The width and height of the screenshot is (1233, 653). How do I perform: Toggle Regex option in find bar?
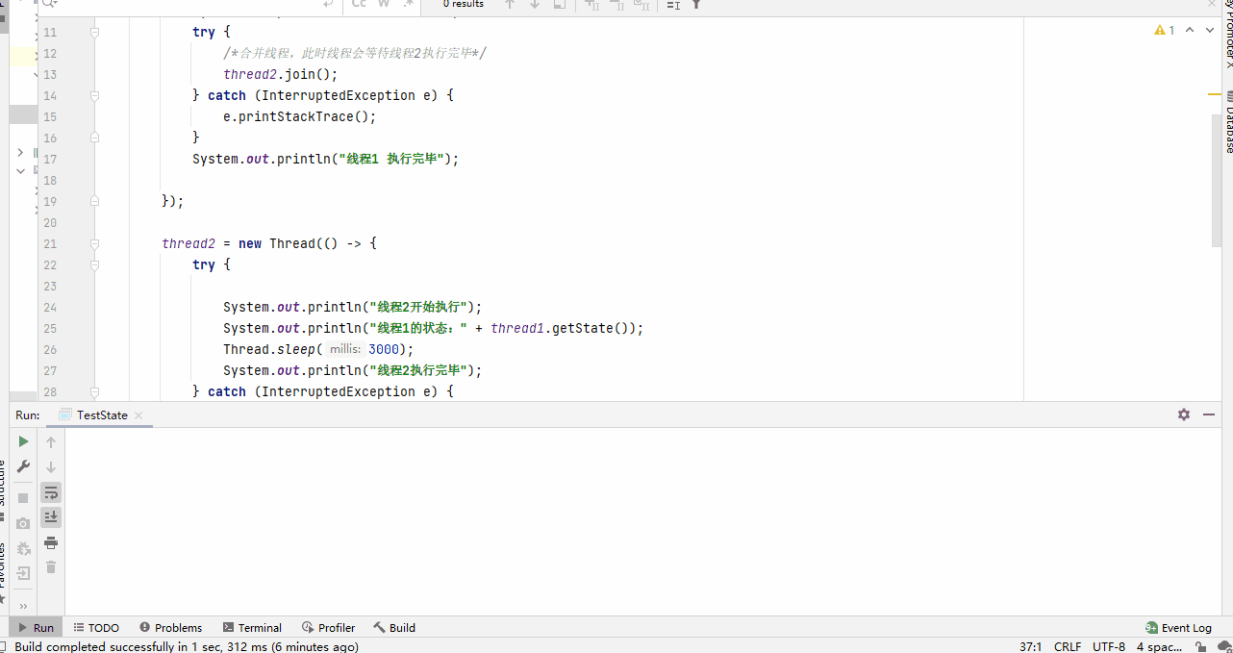[410, 4]
